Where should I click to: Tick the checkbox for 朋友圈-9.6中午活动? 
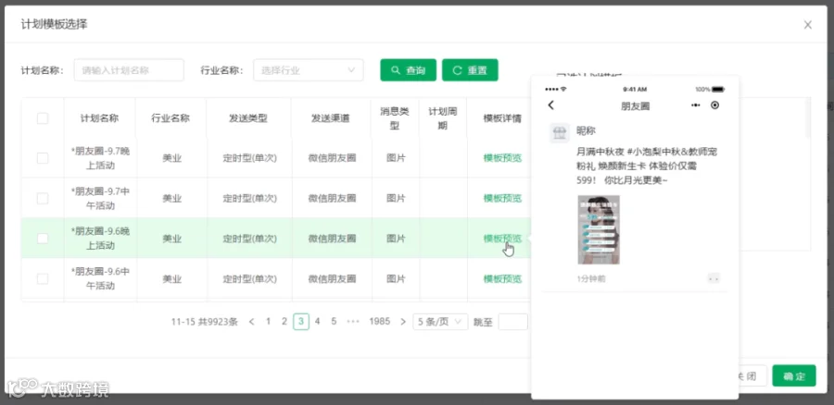click(x=43, y=278)
